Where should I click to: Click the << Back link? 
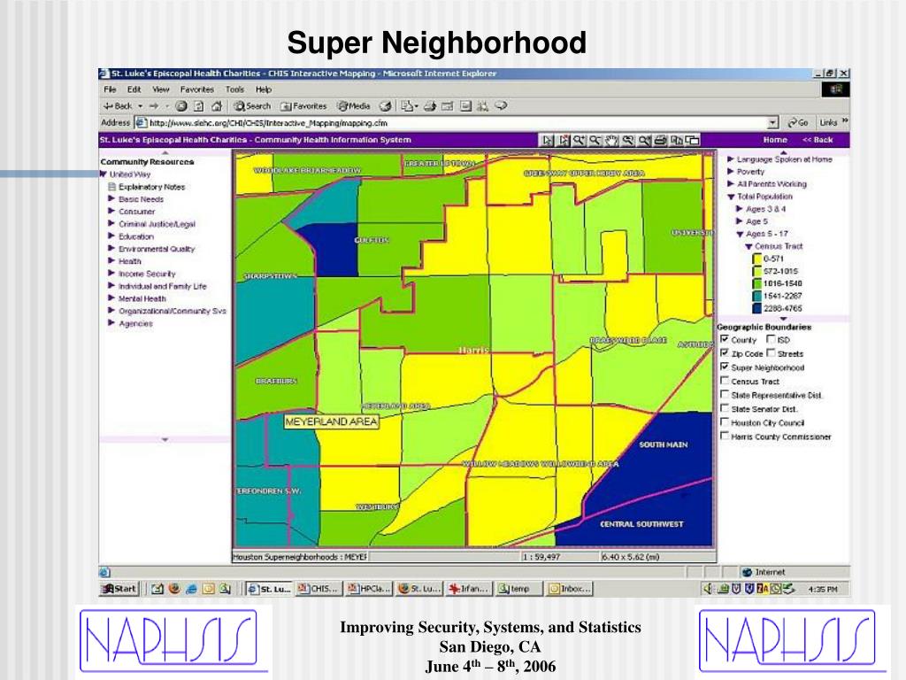coord(818,140)
